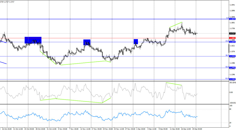Click the 1.1538 level price label
236x131 pixels.
pos(232,56)
